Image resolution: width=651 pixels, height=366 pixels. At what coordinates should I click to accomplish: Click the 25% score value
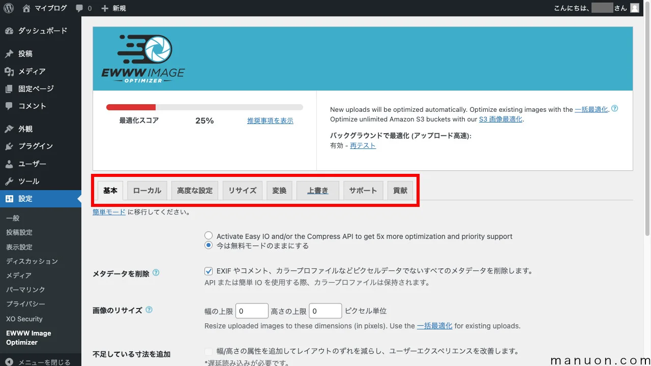click(204, 120)
